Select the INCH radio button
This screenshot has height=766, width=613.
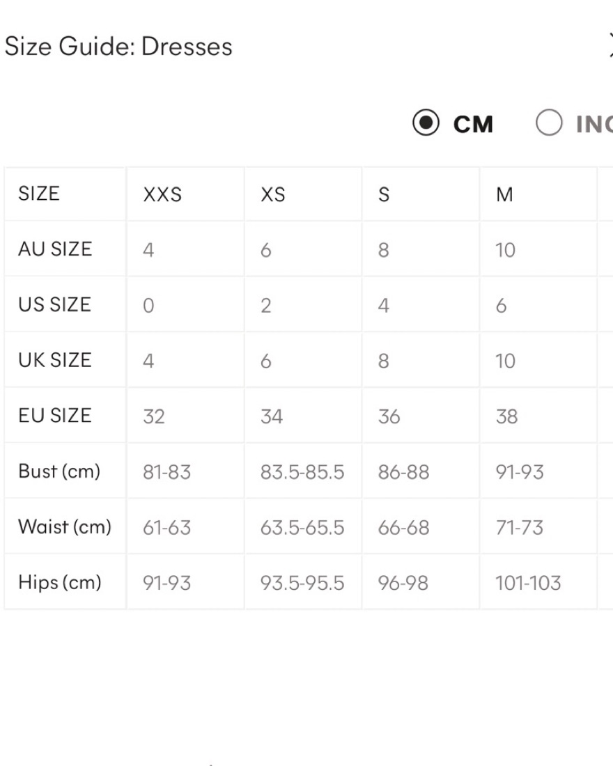coord(549,123)
